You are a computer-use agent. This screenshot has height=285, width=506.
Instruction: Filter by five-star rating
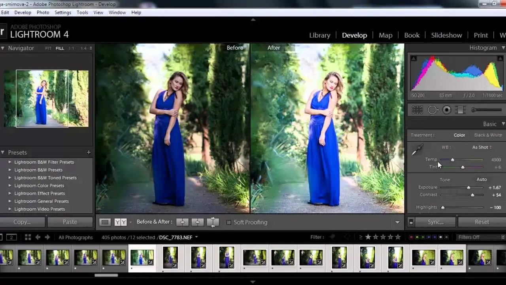(398, 237)
